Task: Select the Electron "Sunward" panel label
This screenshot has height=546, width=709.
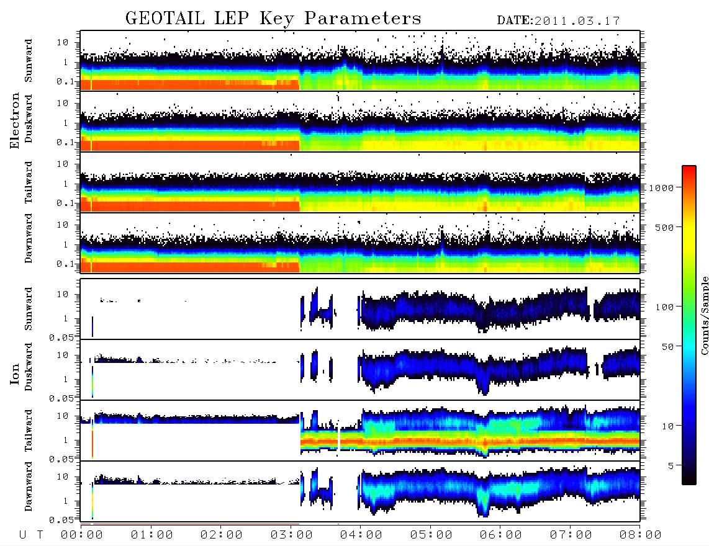Action: 29,61
